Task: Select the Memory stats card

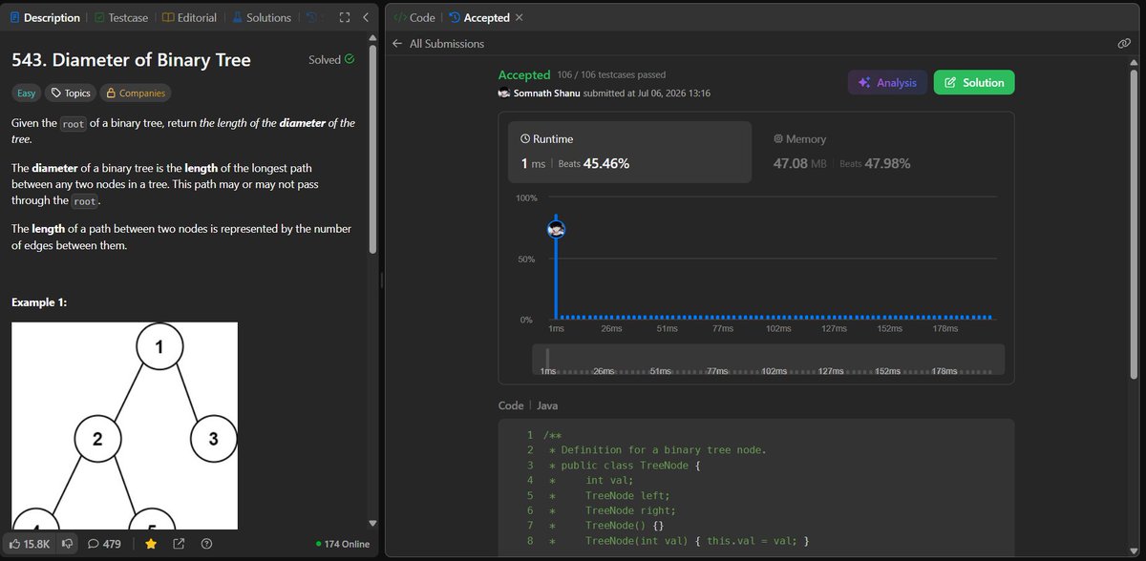Action: (883, 152)
